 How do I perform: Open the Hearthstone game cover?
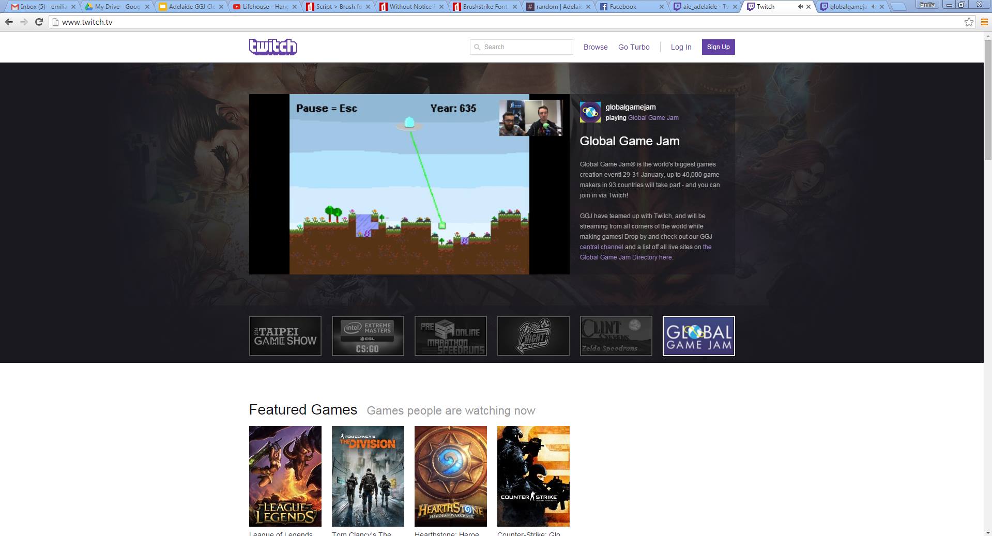coord(451,476)
